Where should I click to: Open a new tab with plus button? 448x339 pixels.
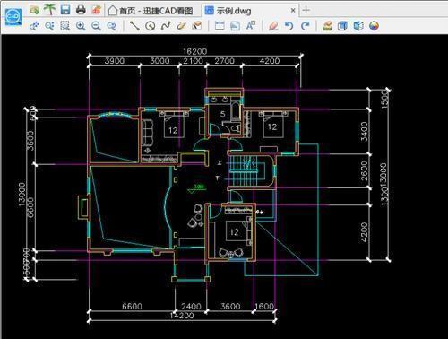coord(306,10)
